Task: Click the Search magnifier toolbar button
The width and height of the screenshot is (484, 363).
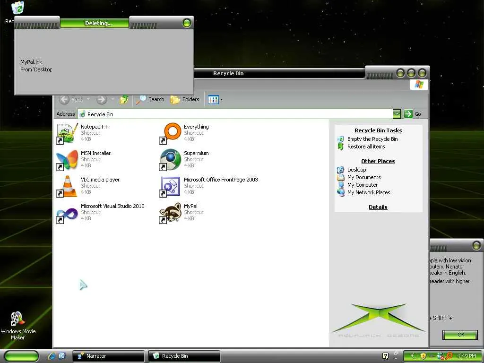Action: point(150,99)
